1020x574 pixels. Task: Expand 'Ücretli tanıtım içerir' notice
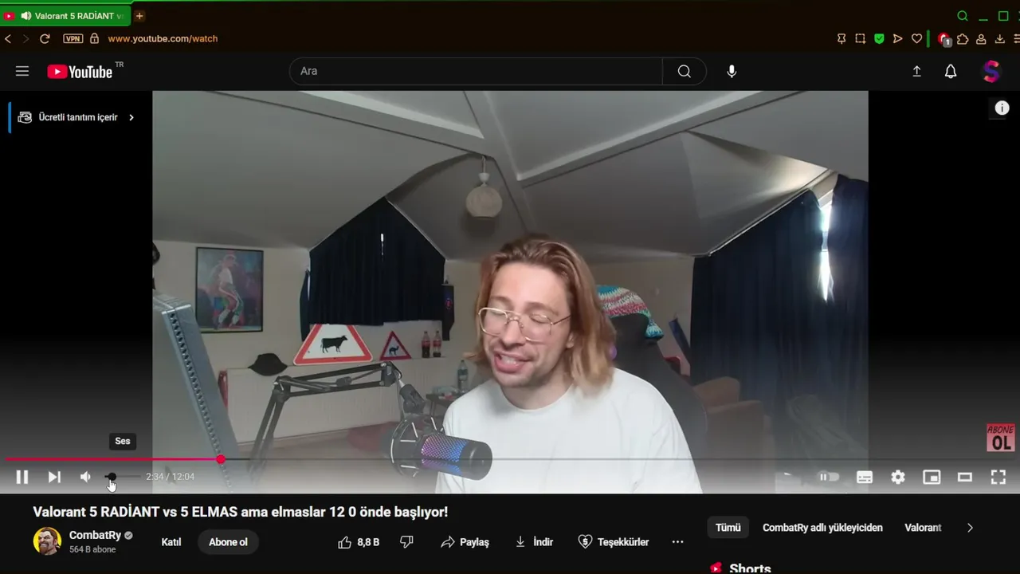(76, 117)
